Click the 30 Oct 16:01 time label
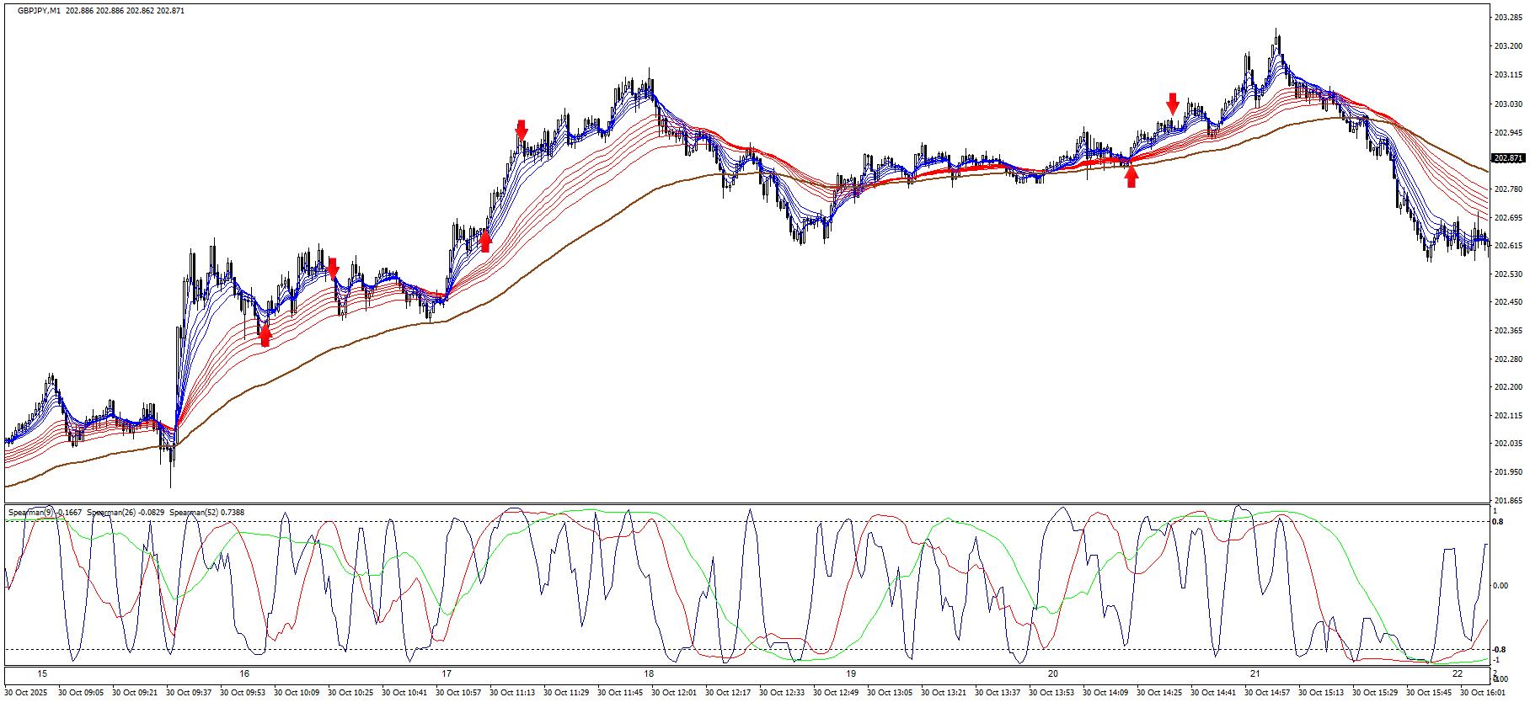The image size is (1530, 713). [x=1482, y=693]
